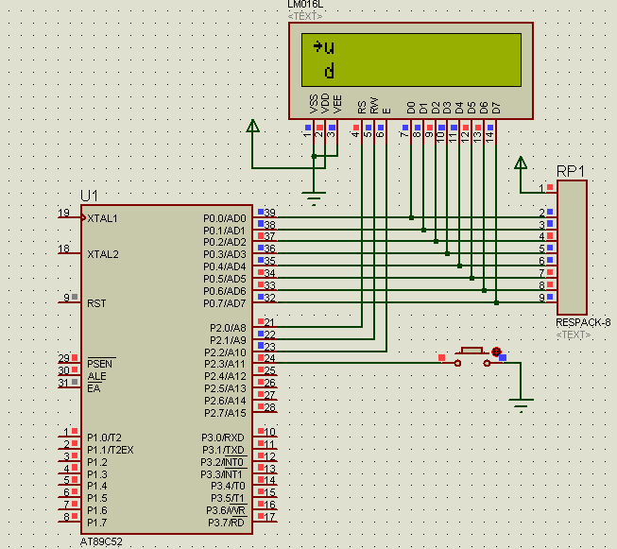The height and width of the screenshot is (549, 617).
Task: Click the RP1 reference label
Action: point(570,171)
